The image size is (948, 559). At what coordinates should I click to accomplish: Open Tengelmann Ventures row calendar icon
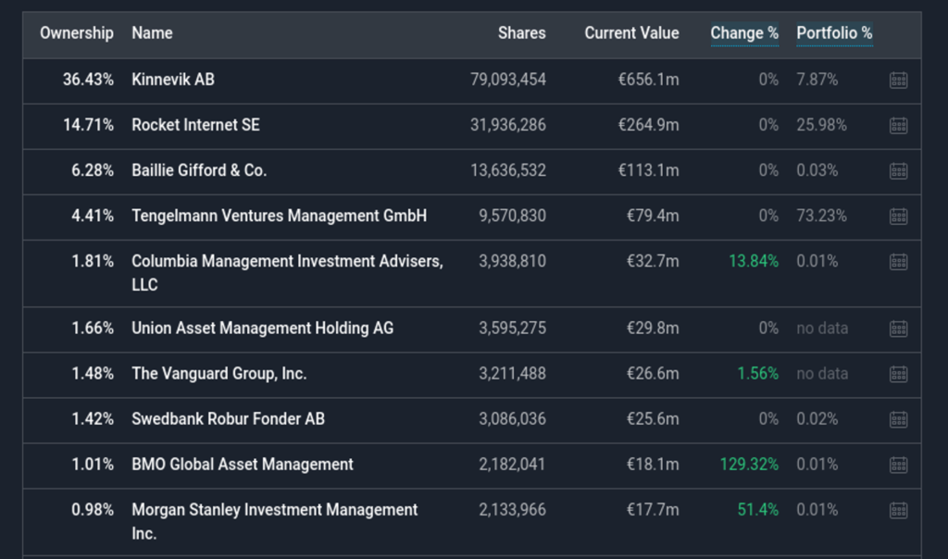pyautogui.click(x=898, y=217)
